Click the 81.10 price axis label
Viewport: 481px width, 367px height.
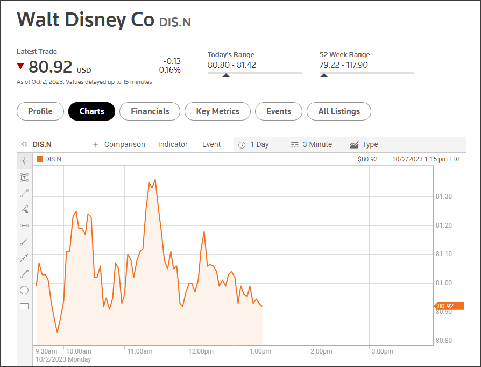tap(444, 254)
